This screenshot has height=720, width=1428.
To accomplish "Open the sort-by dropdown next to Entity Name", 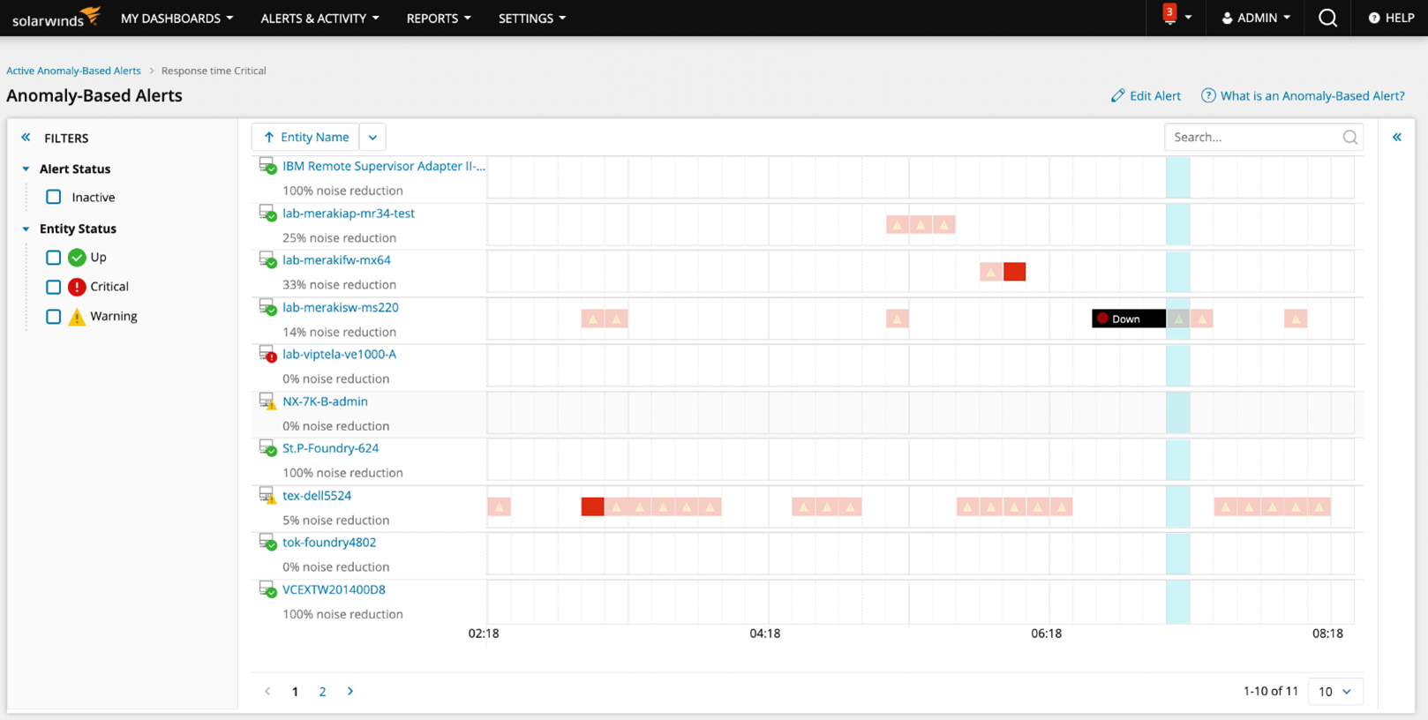I will click(372, 137).
